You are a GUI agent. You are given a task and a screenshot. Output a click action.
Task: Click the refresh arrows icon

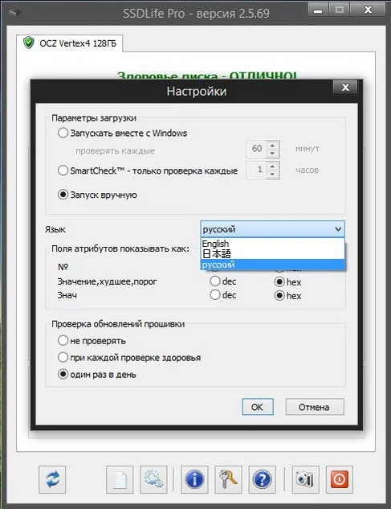pyautogui.click(x=52, y=479)
